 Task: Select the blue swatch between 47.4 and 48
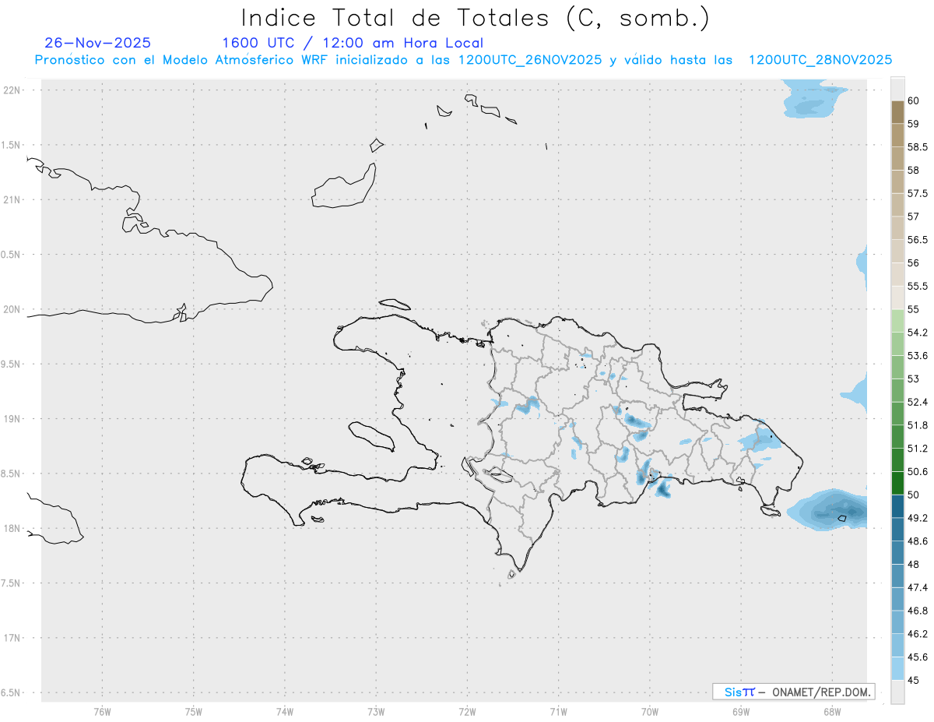pyautogui.click(x=897, y=576)
